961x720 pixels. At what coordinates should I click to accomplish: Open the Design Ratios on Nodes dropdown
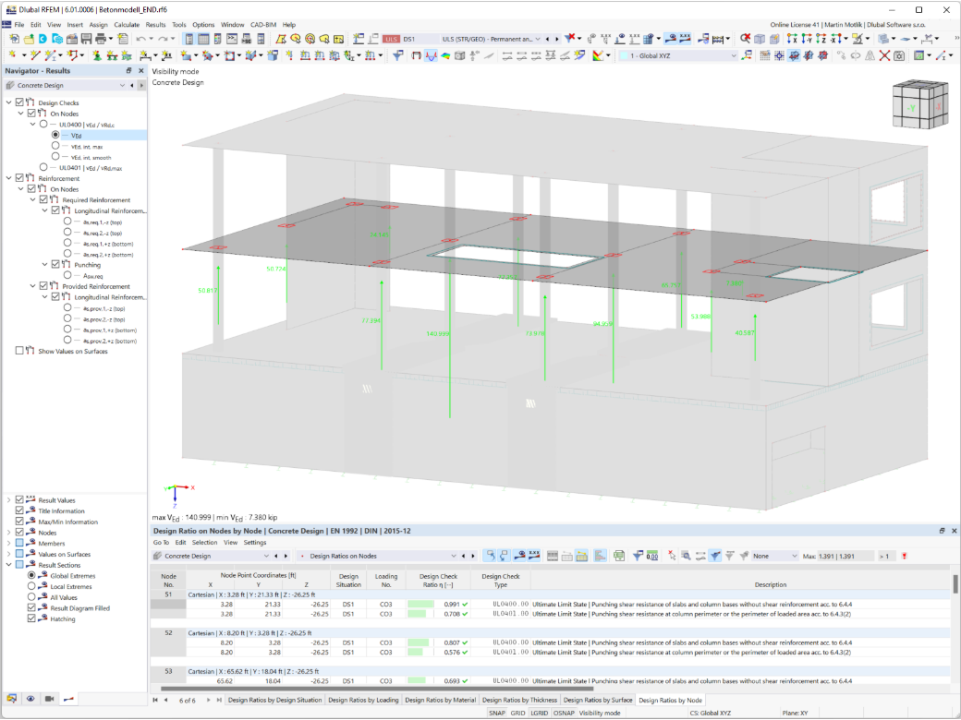[x=378, y=556]
